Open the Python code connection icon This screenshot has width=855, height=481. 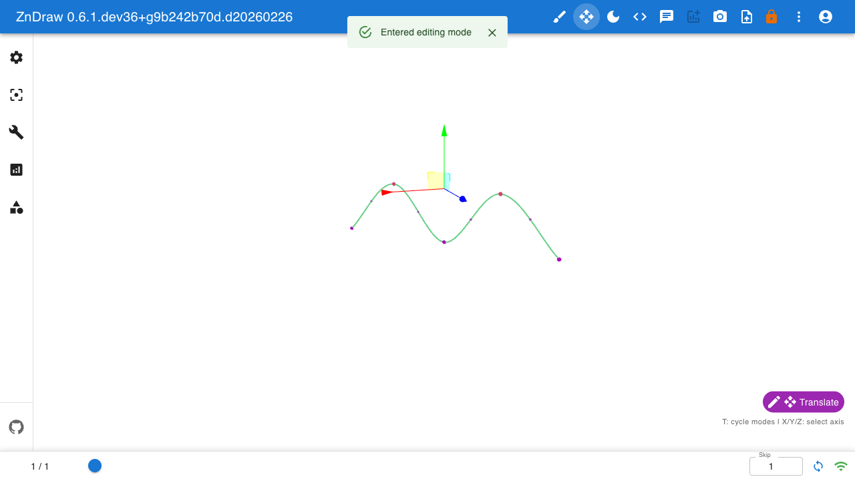point(640,17)
